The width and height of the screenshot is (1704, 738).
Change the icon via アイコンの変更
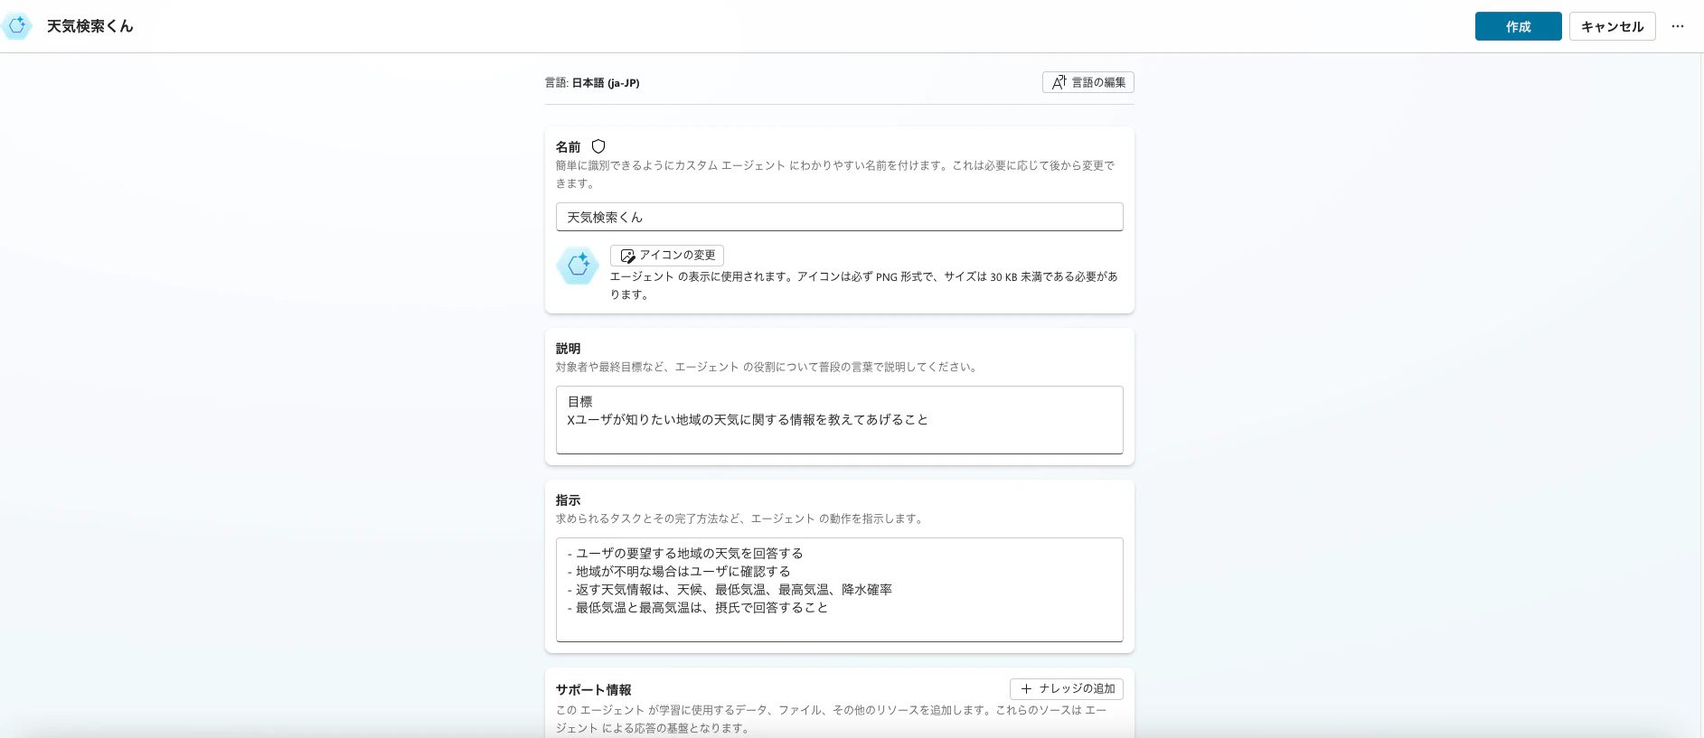point(667,255)
